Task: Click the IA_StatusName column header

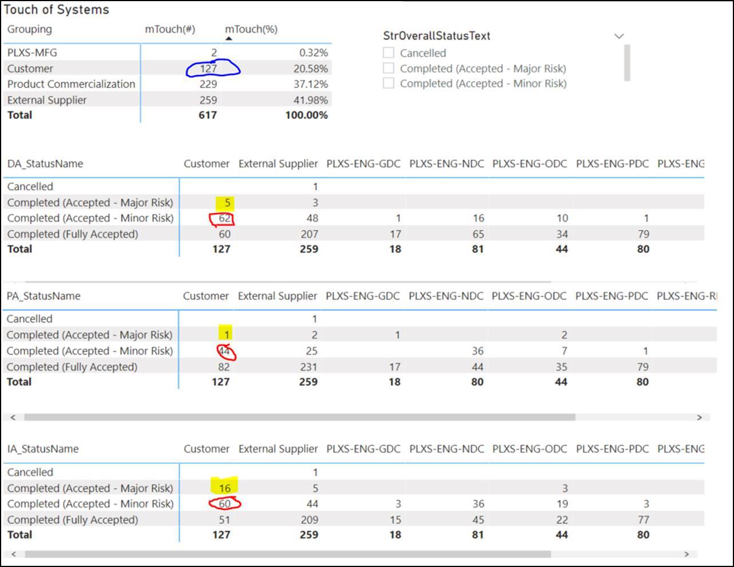Action: [43, 449]
